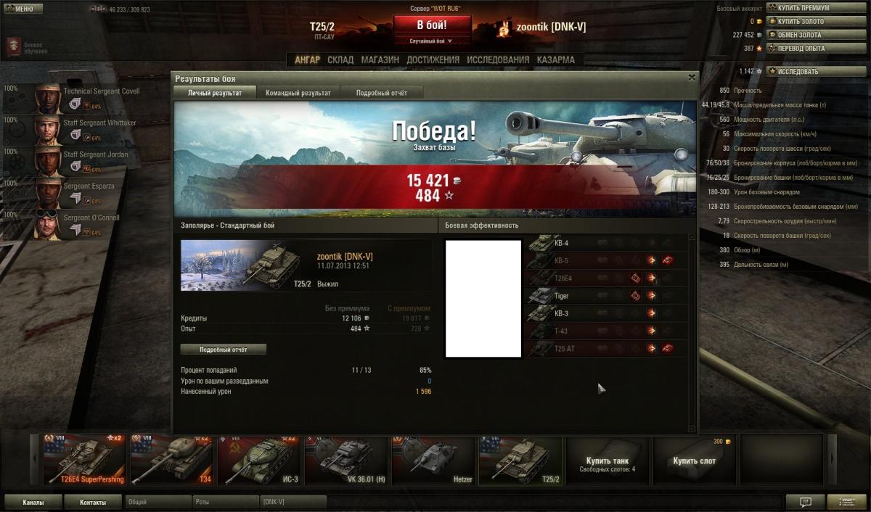Select the Hetzer tank in carousel
This screenshot has width=871, height=512.
coord(433,460)
